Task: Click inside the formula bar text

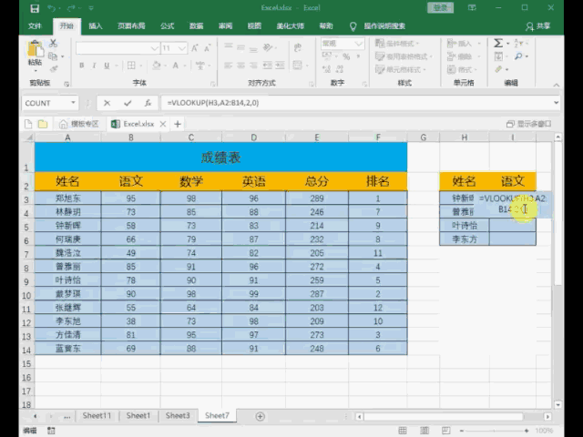Action: pyautogui.click(x=213, y=103)
